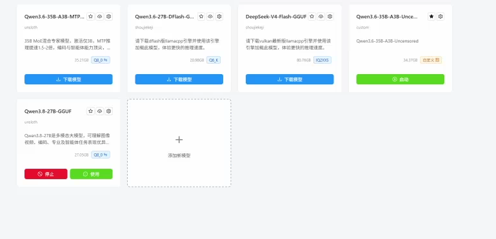Click the 27.05GB size value
The height and width of the screenshot is (239, 496).
coord(82,155)
